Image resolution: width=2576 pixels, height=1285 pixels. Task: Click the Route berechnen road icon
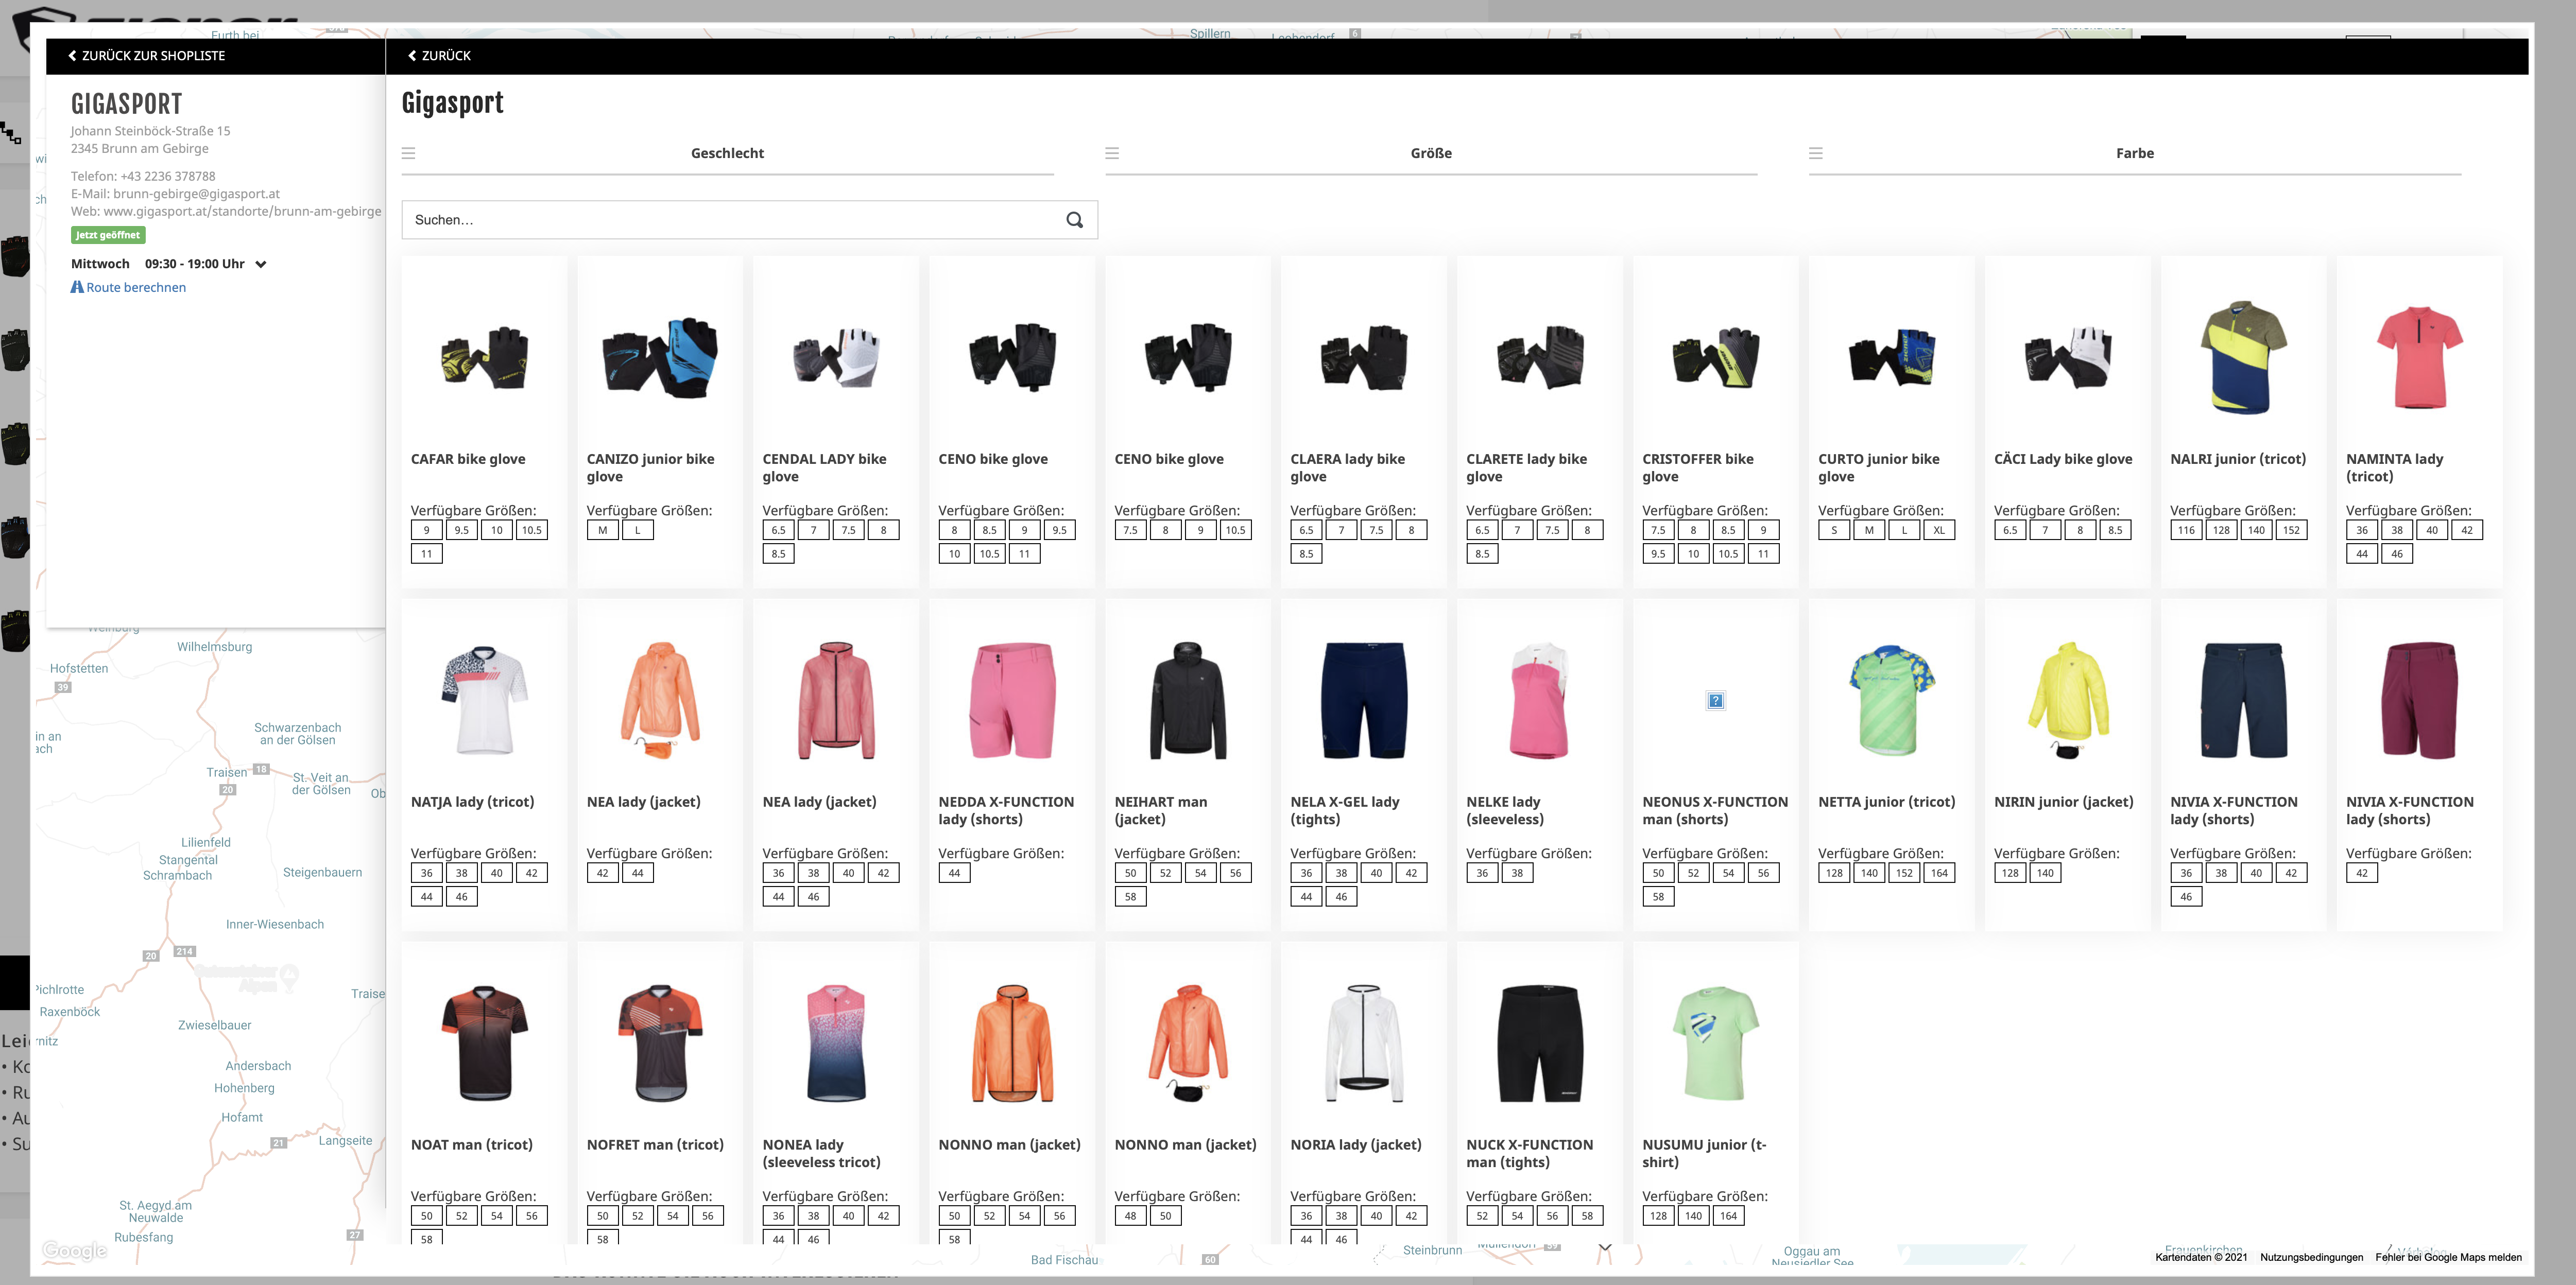[x=77, y=287]
